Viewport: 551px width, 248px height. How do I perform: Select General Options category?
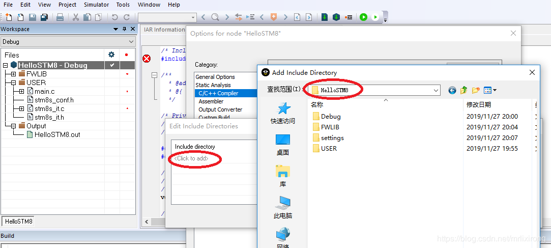[x=215, y=77]
